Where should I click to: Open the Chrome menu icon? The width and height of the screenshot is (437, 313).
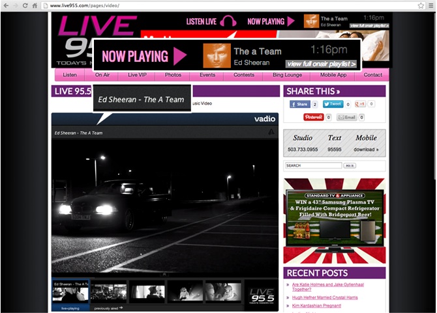coord(431,5)
